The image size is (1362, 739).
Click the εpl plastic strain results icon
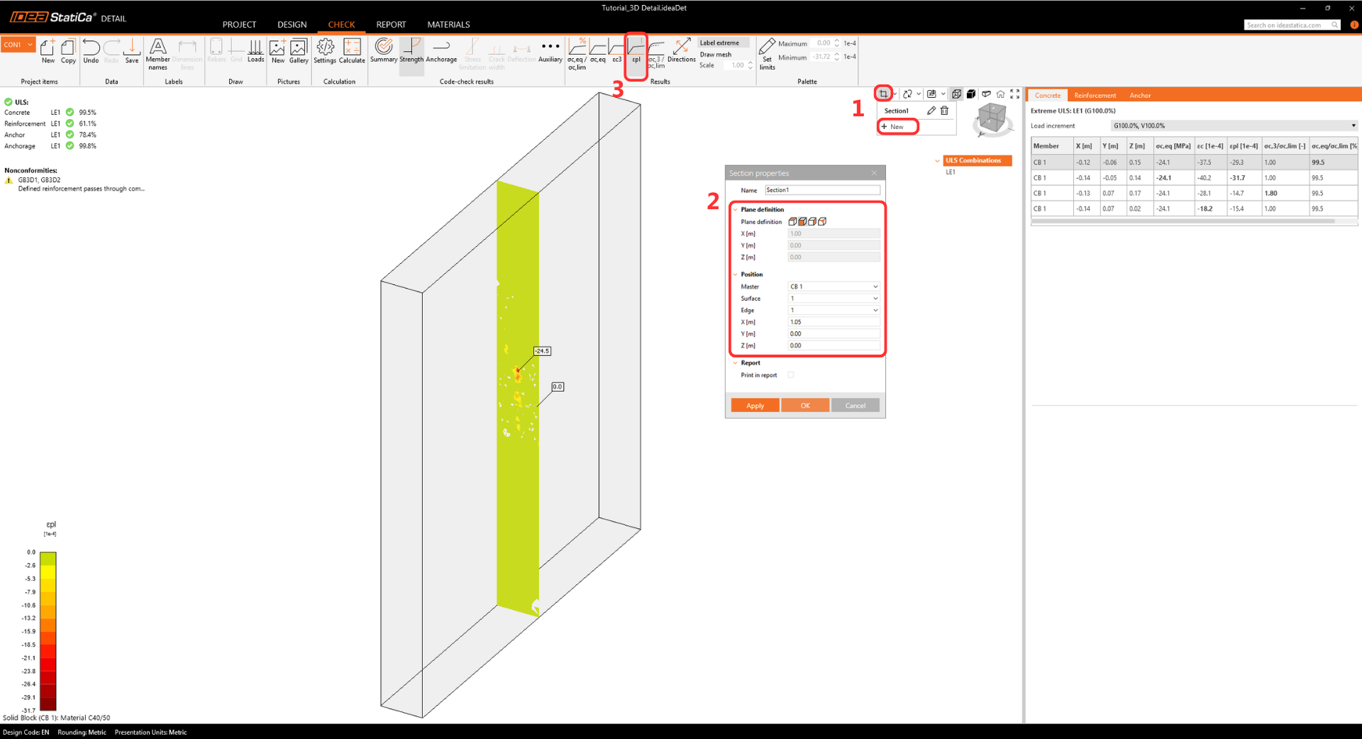click(x=636, y=51)
